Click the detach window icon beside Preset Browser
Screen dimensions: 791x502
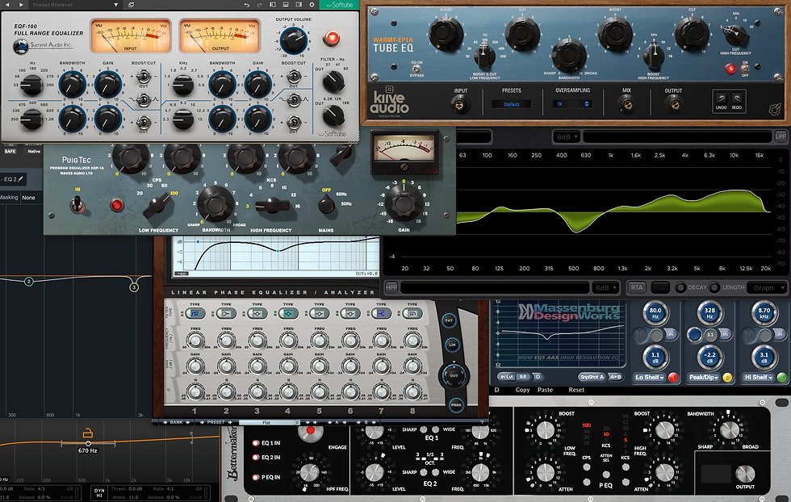click(x=131, y=5)
